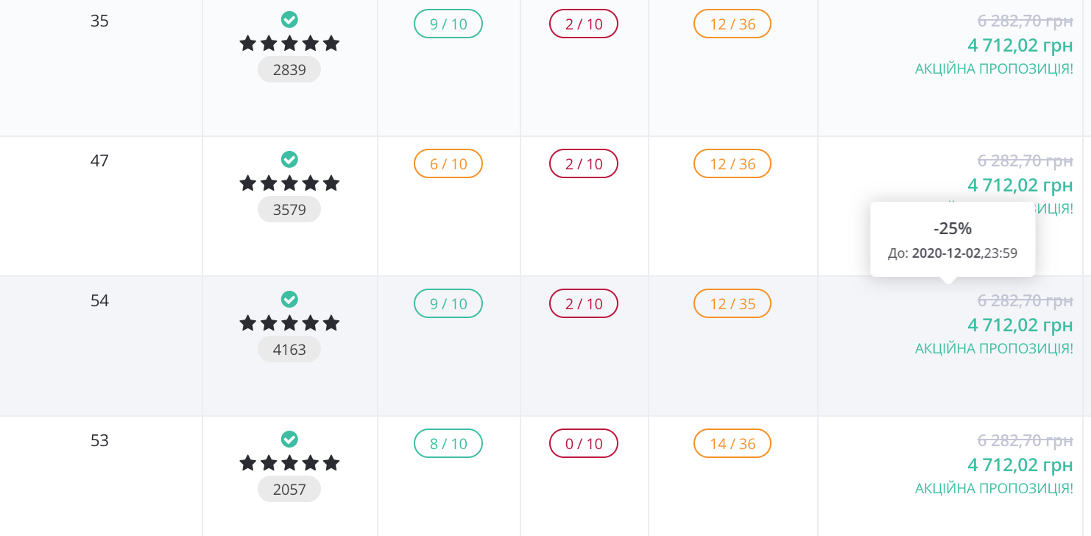Click the five-star rating above 3579
Viewport: 1091px width, 536px height.
click(x=289, y=183)
